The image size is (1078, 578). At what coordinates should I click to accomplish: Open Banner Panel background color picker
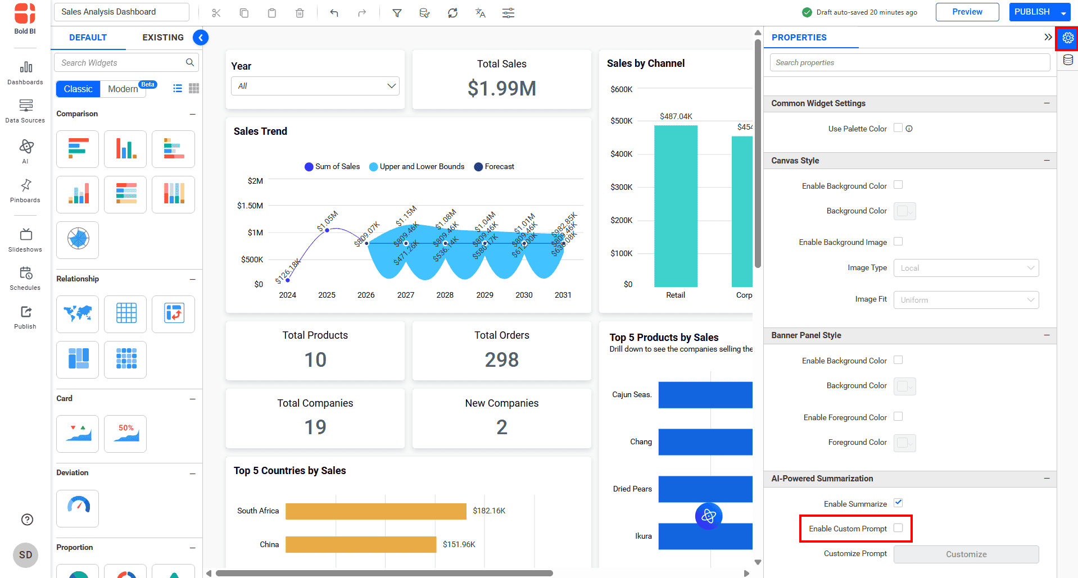pos(905,386)
